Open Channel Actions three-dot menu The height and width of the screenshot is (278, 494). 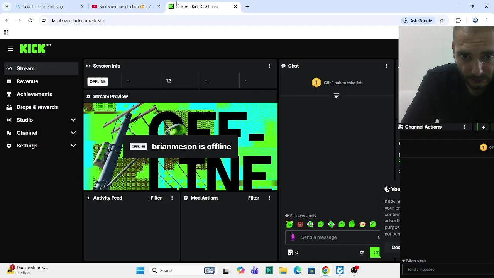click(464, 127)
